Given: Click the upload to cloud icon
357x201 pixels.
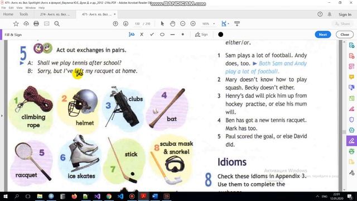Looking at the screenshot, I should [26, 23].
